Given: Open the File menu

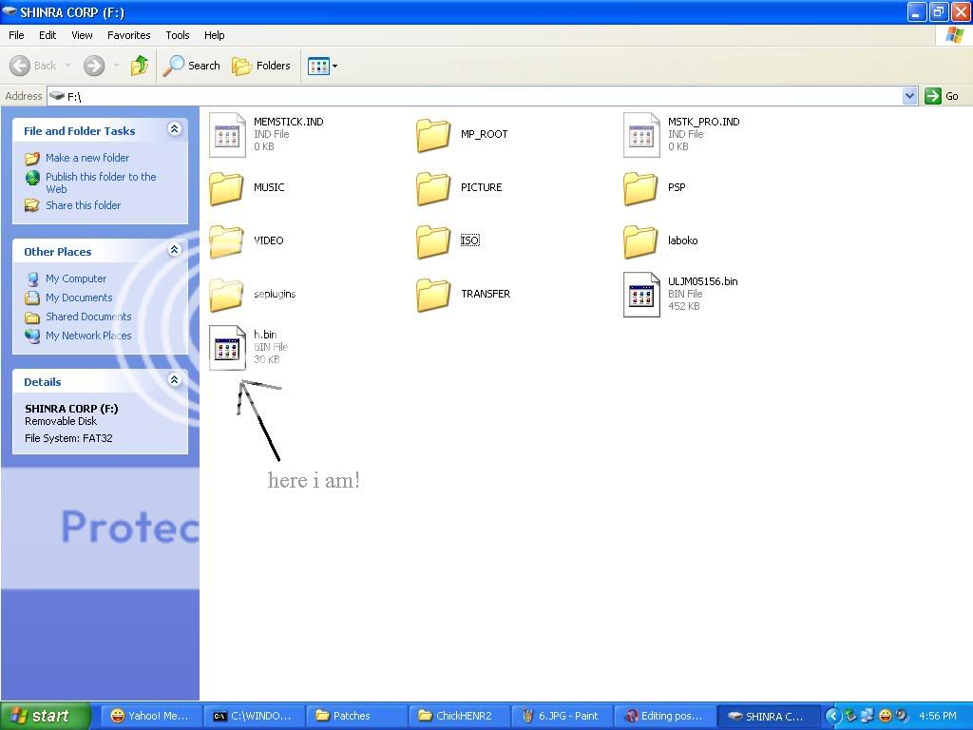Looking at the screenshot, I should (x=16, y=35).
